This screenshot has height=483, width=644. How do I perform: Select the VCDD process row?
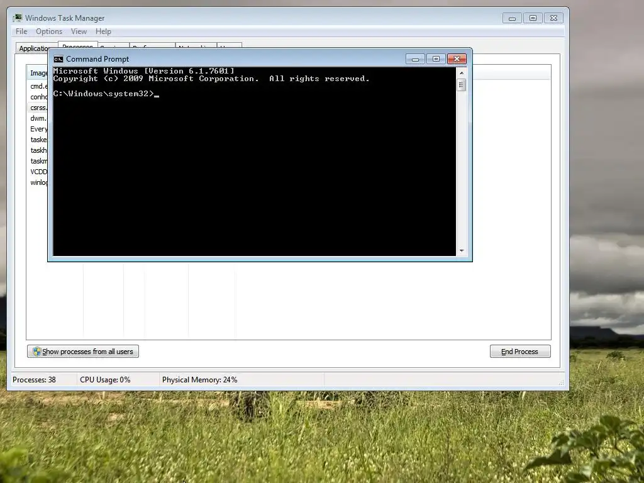pos(37,172)
